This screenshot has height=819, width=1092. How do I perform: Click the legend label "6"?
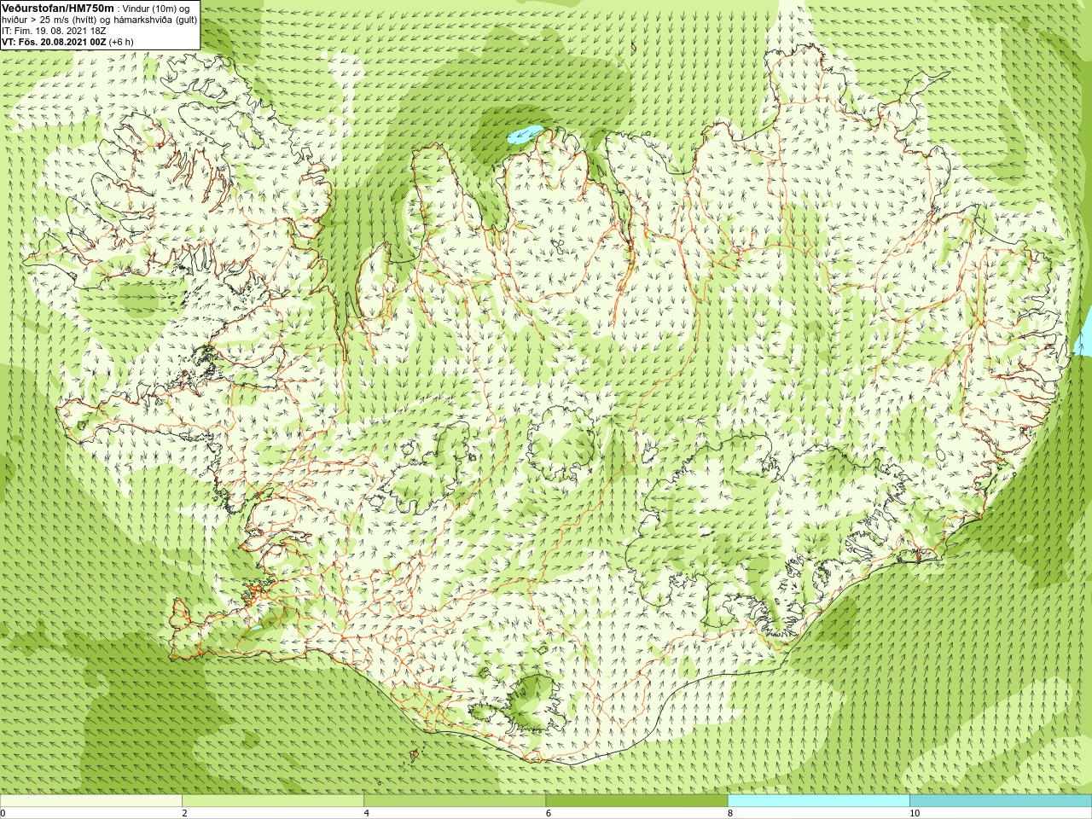pyautogui.click(x=548, y=813)
